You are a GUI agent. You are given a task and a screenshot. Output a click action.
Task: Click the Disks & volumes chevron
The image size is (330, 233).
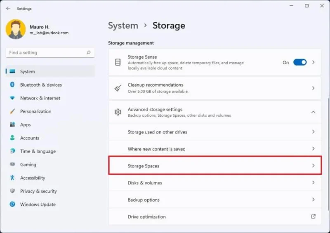313,183
